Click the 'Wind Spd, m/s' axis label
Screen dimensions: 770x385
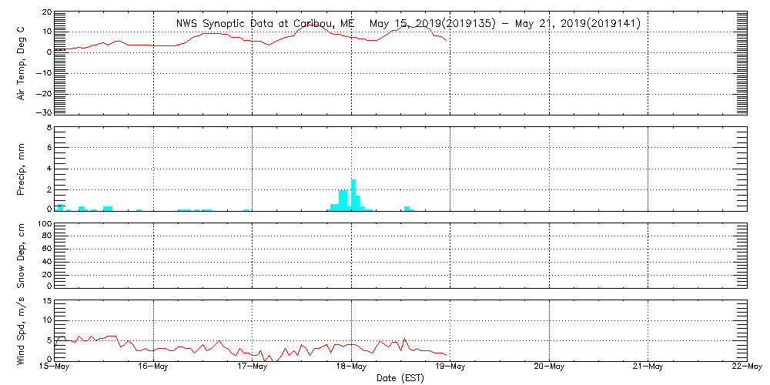(21, 330)
